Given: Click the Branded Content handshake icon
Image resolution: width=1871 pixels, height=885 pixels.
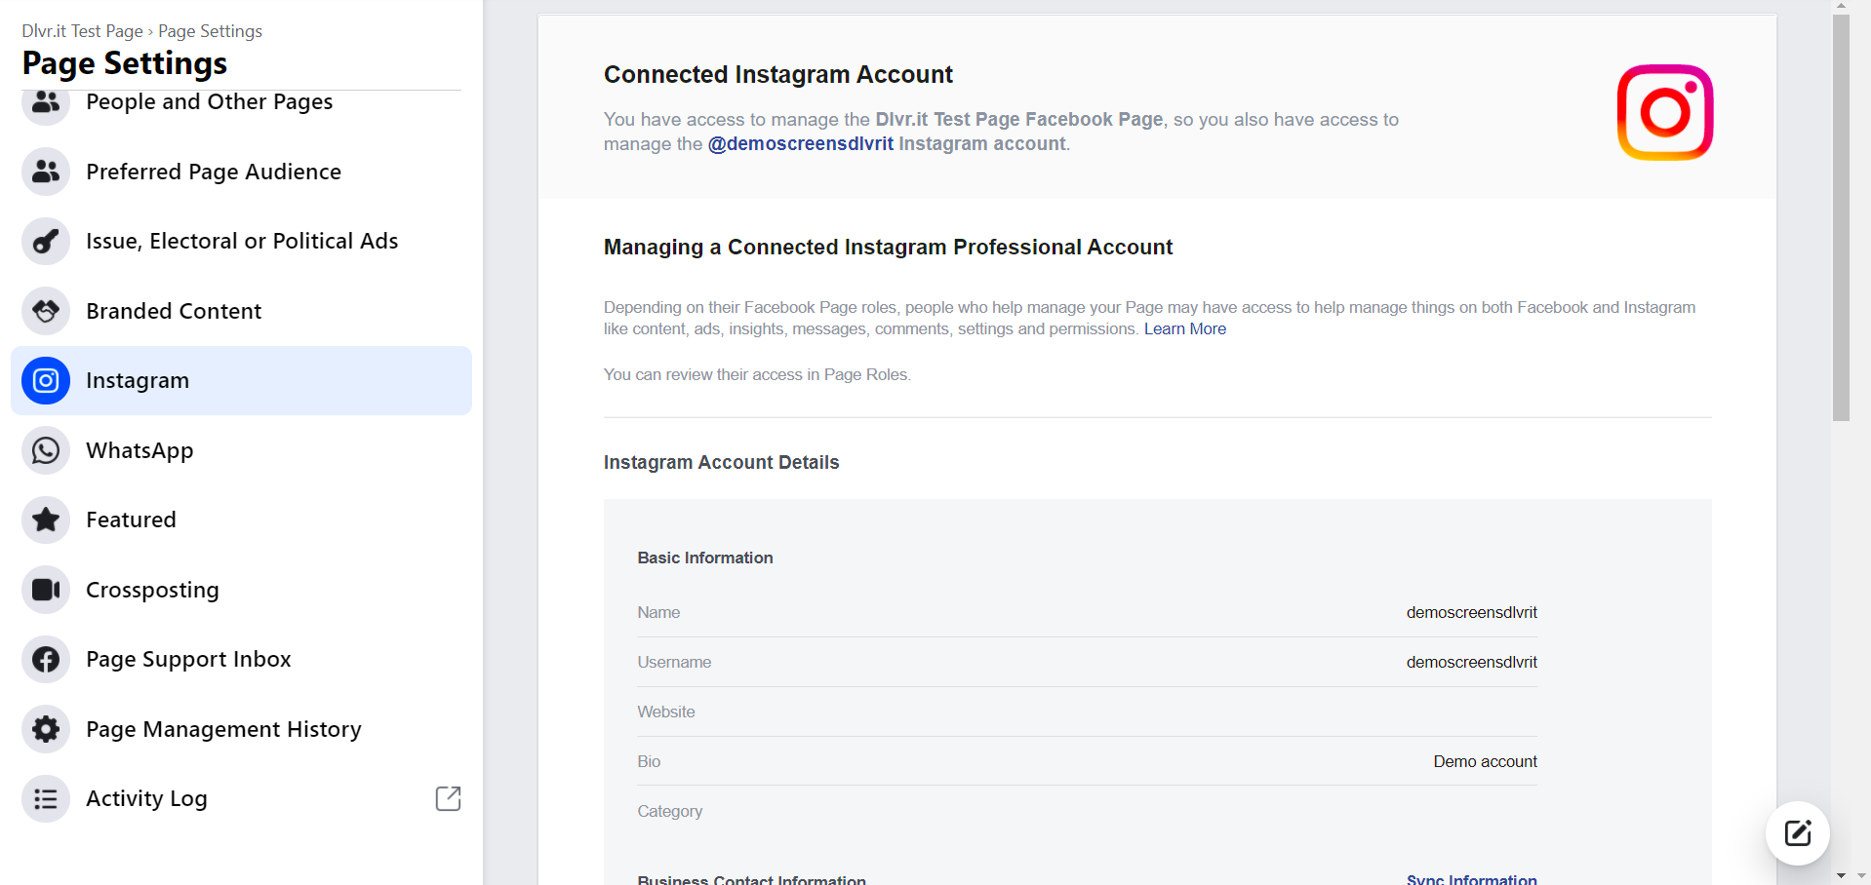Looking at the screenshot, I should pyautogui.click(x=46, y=311).
